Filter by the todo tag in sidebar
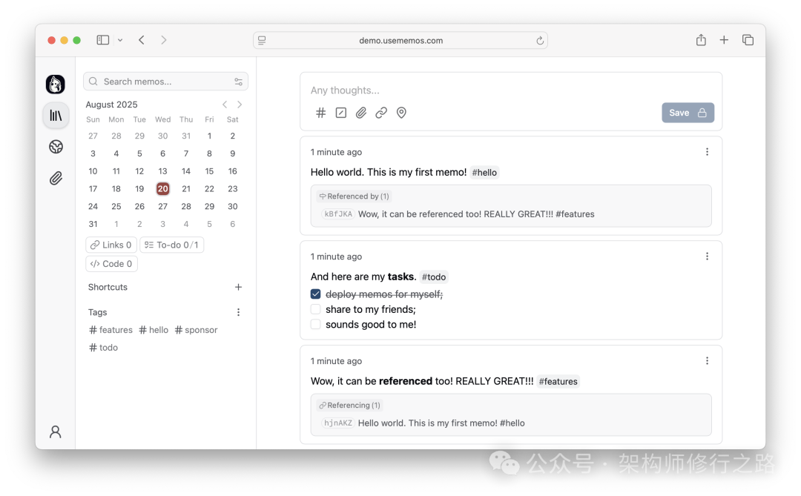The height and width of the screenshot is (496, 801). pos(103,348)
